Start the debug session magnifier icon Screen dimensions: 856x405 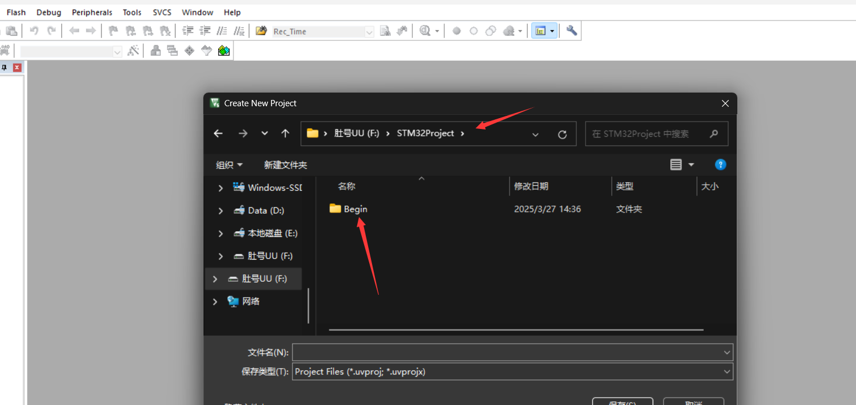425,31
